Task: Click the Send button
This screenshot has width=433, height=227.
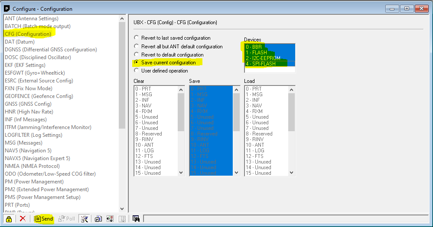Action: (x=43, y=219)
